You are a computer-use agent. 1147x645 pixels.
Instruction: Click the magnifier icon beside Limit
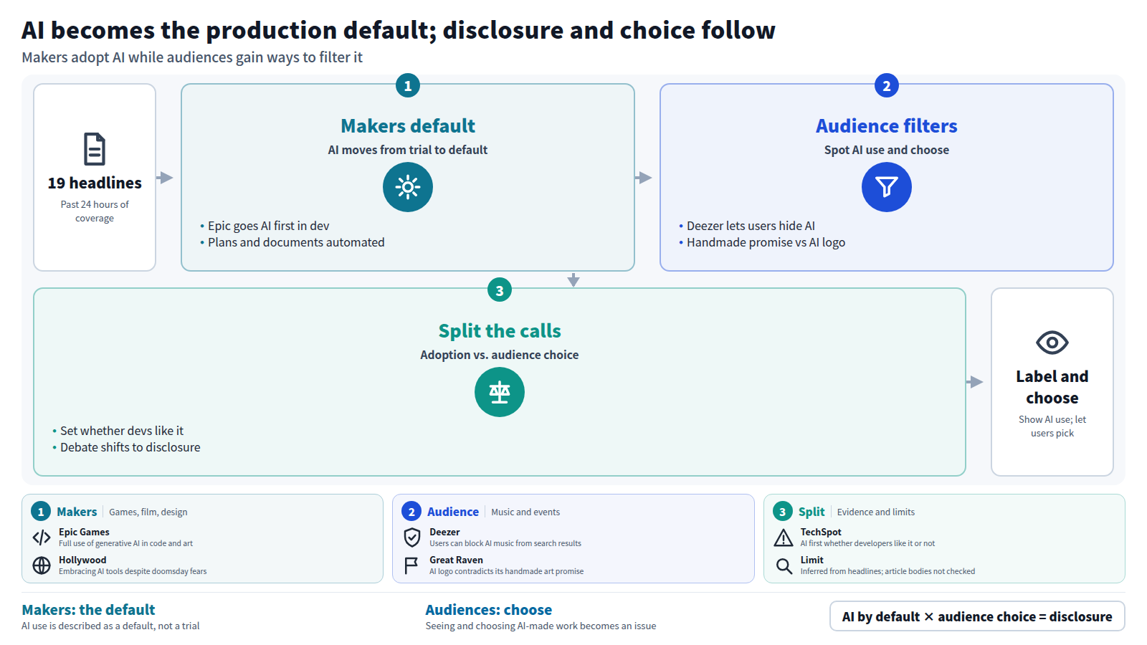784,566
